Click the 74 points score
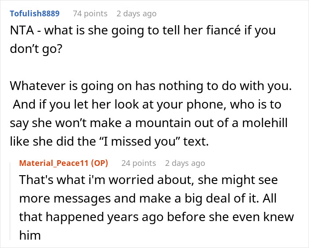The image size is (309, 248). (x=90, y=14)
